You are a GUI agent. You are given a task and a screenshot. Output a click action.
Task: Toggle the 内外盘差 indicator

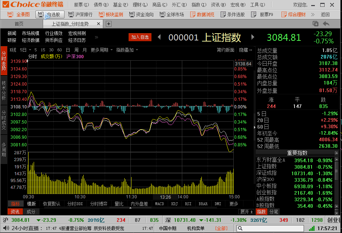[x=139, y=204]
